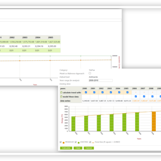161x161 pixels.
Task: Toggle the Trend line legend checkbox
Action: [x=90, y=142]
